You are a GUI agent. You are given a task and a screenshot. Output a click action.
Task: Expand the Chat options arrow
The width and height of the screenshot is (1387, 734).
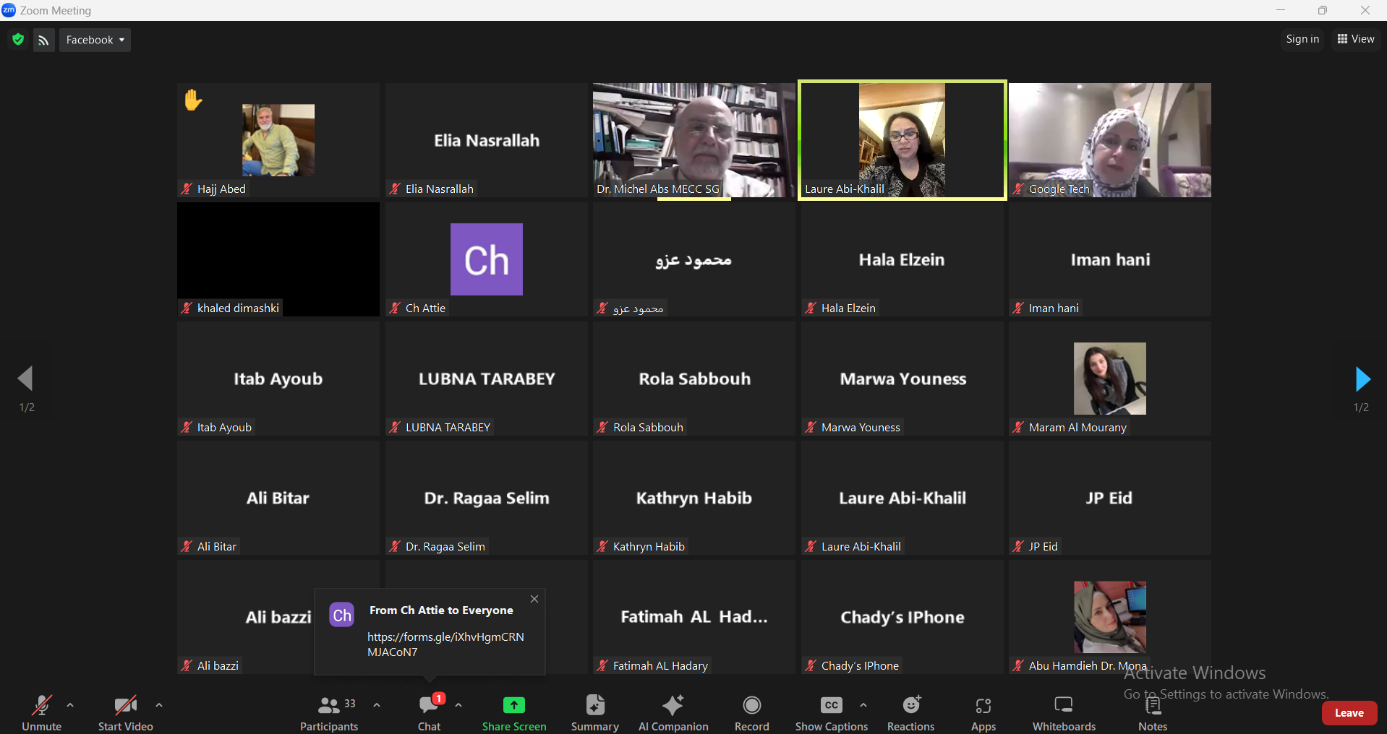(458, 705)
